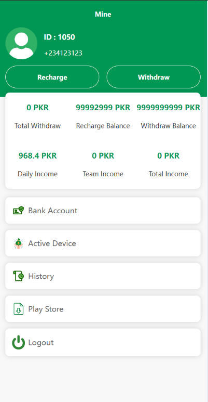
Task: Click the user avatar profile picture
Action: (21, 43)
